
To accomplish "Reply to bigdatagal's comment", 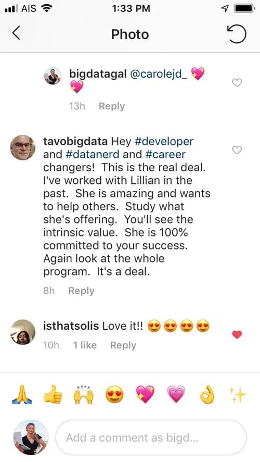I will 112,106.
